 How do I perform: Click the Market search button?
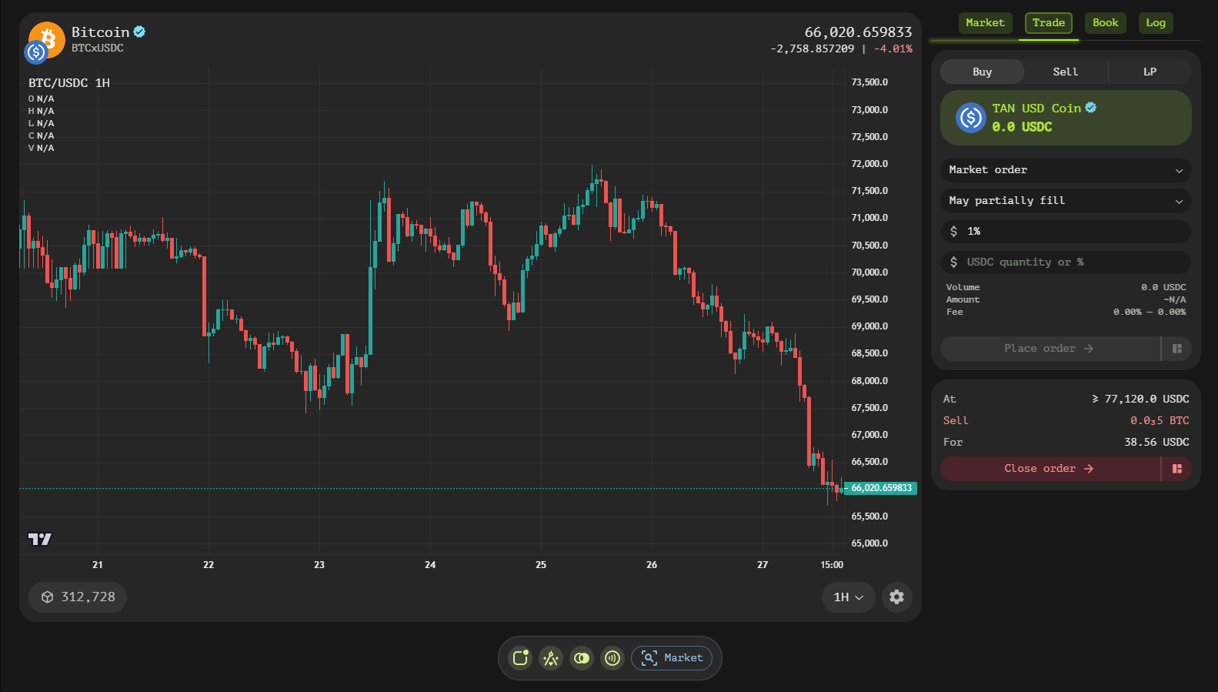coord(672,658)
